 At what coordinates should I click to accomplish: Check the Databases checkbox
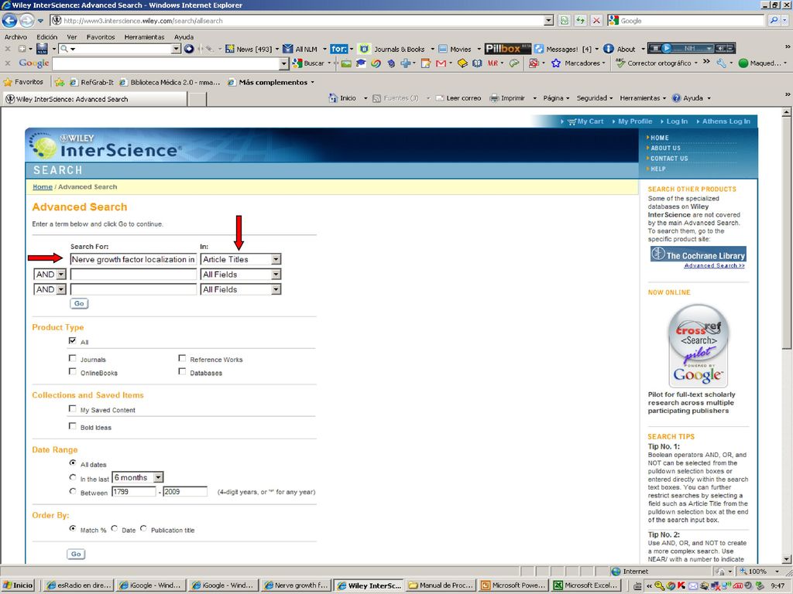(182, 371)
